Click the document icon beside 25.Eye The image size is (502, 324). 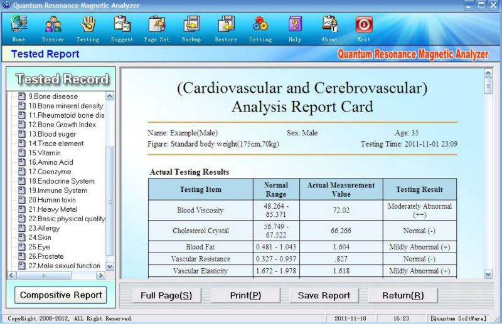(x=22, y=246)
